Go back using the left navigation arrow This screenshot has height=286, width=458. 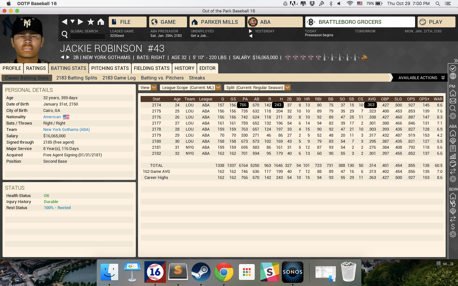point(65,22)
